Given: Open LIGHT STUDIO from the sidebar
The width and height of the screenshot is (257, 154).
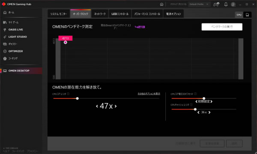Looking at the screenshot, I should (18, 37).
